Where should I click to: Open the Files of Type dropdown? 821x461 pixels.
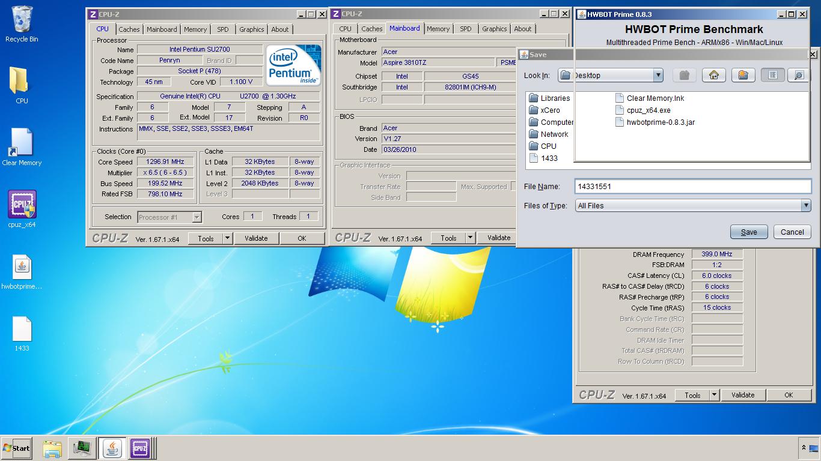coord(805,205)
